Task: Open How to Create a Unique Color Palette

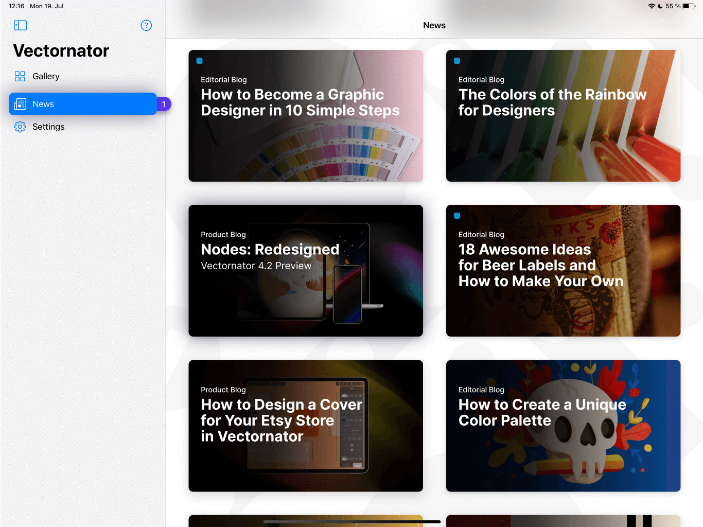Action: (x=564, y=426)
